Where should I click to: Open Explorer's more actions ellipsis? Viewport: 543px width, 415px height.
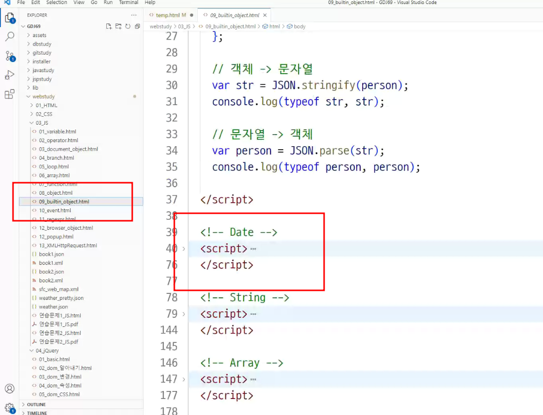coord(134,15)
